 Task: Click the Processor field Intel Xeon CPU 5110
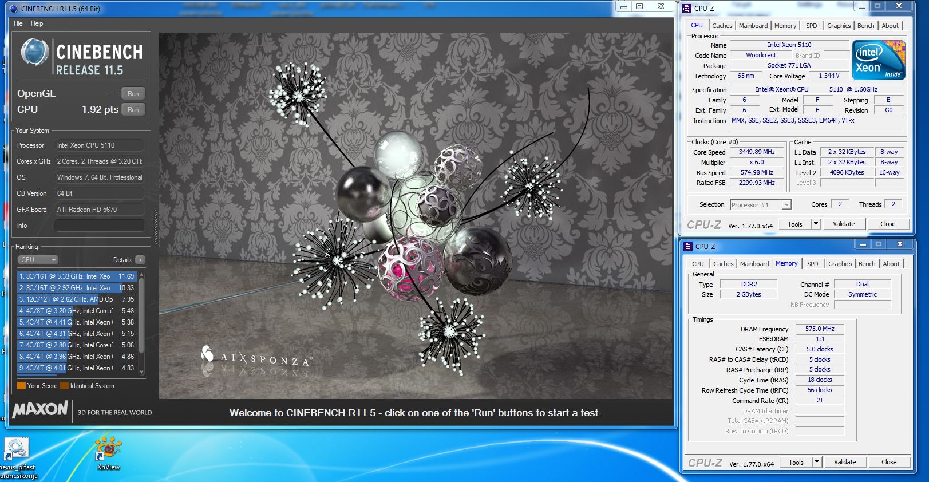99,145
